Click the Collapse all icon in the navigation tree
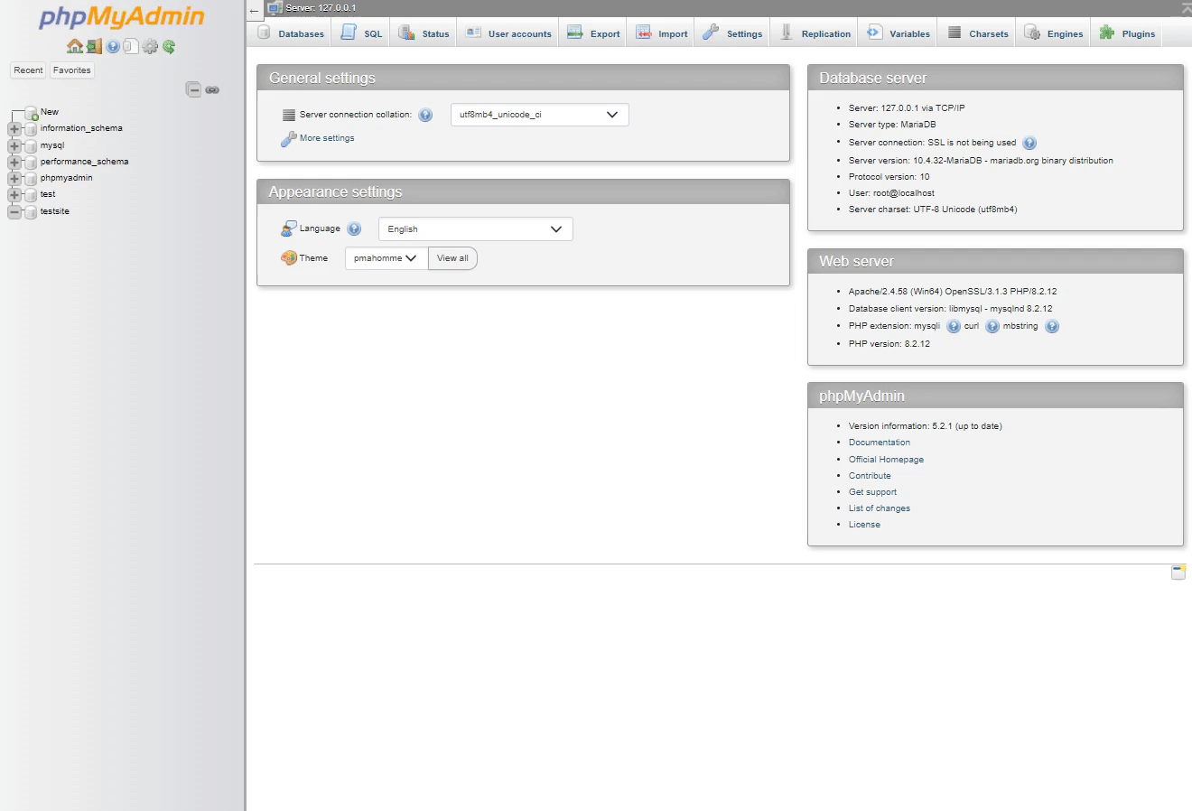Viewport: 1192px width, 811px height. (x=193, y=89)
